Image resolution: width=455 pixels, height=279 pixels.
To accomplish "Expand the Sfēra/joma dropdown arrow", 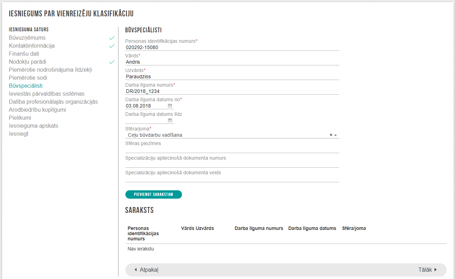I will click(x=336, y=135).
